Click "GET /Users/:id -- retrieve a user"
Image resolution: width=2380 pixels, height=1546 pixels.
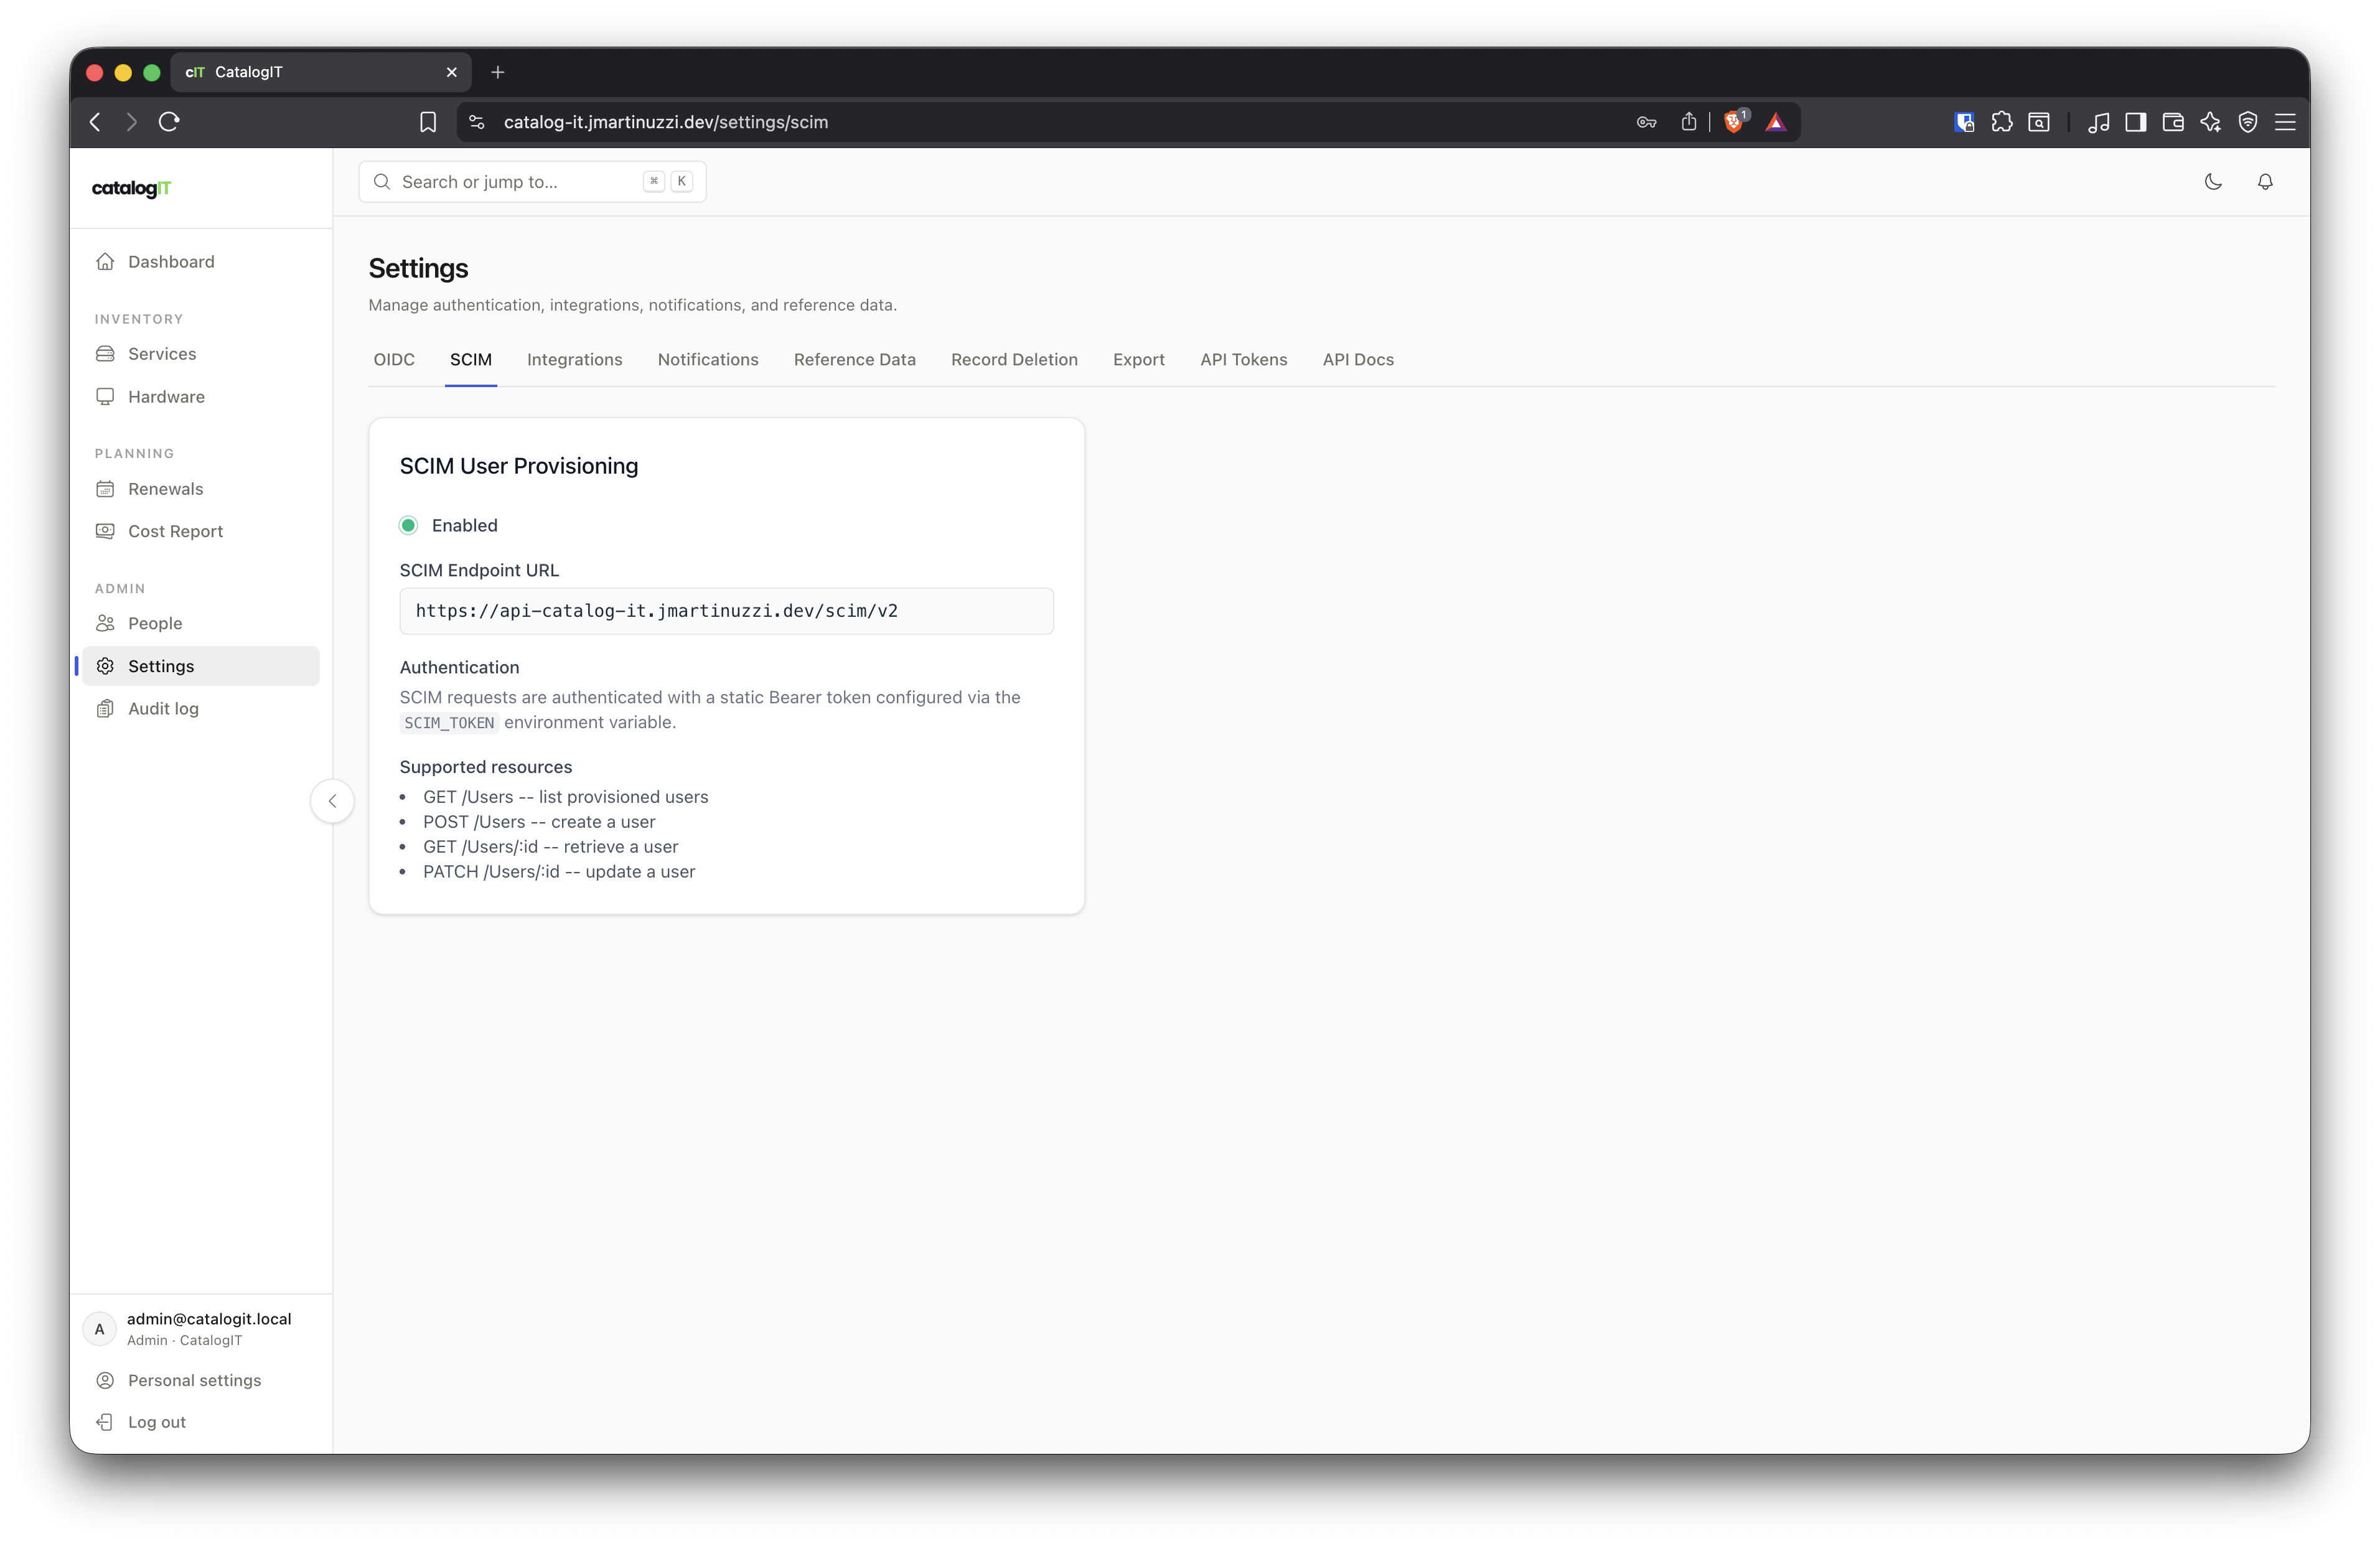point(551,847)
